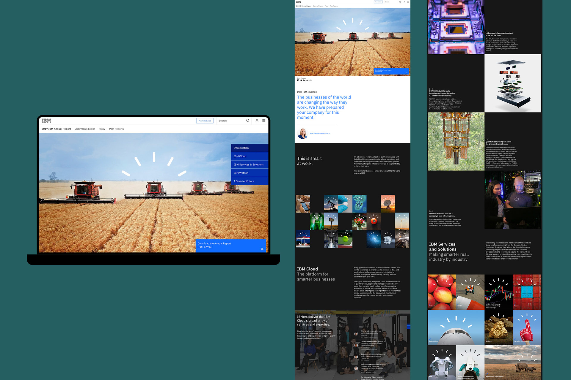Click the search magnifier icon on the laptop mockup
571x380 pixels.
[248, 121]
